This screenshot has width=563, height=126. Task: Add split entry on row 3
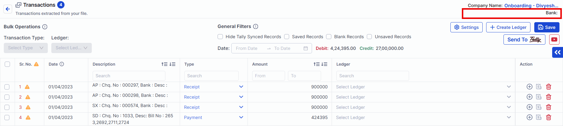click(530, 107)
